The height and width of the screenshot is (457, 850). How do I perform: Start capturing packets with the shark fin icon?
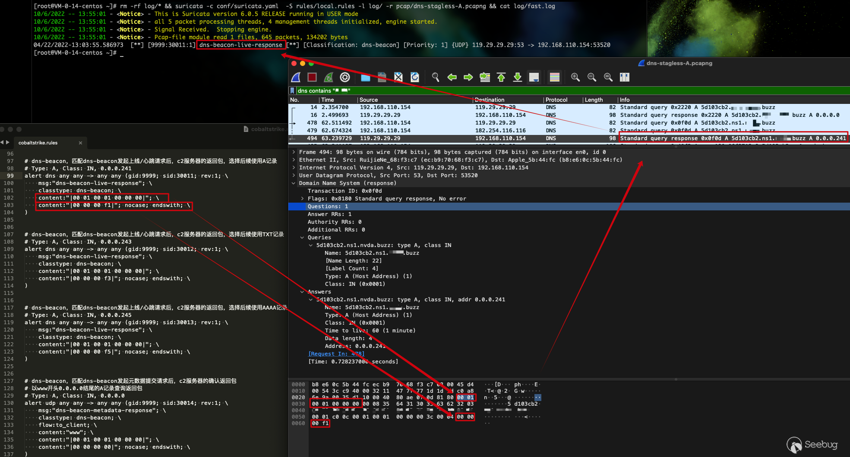pos(296,77)
